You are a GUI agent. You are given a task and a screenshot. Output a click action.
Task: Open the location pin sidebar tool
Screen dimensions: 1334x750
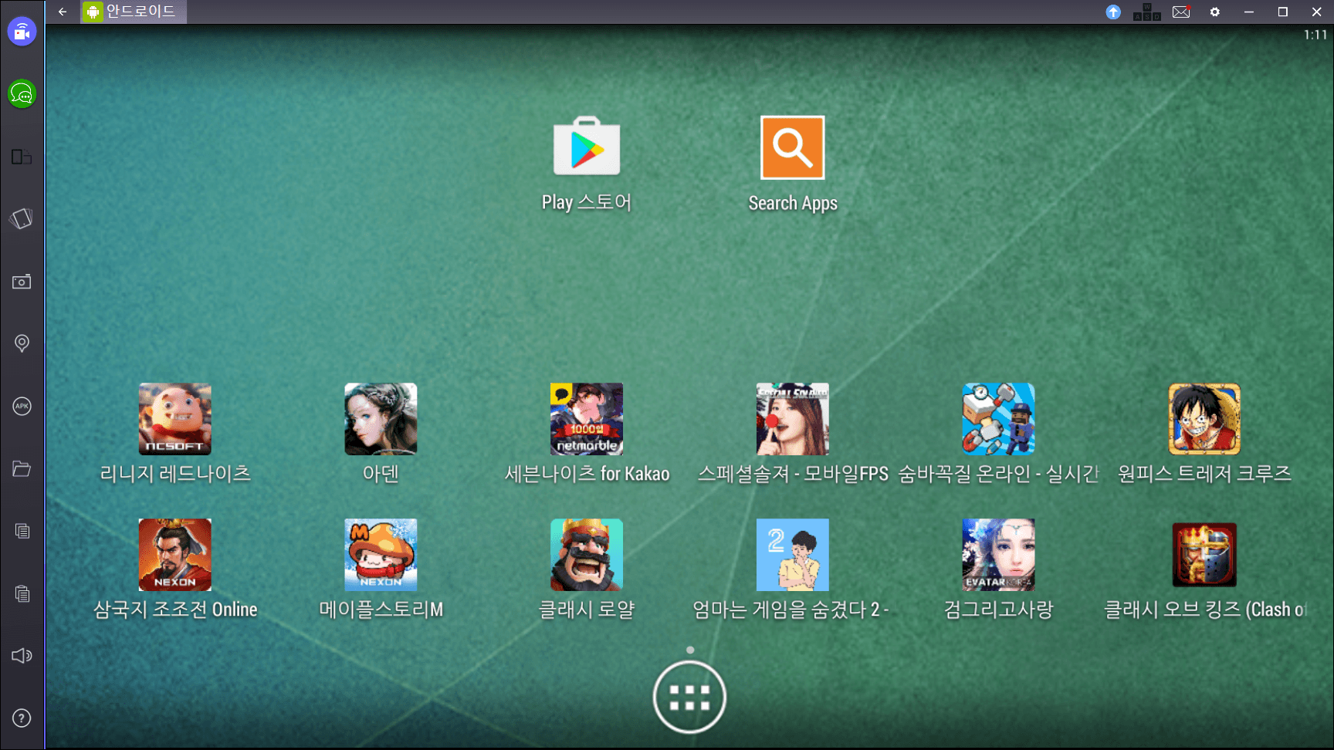point(22,343)
